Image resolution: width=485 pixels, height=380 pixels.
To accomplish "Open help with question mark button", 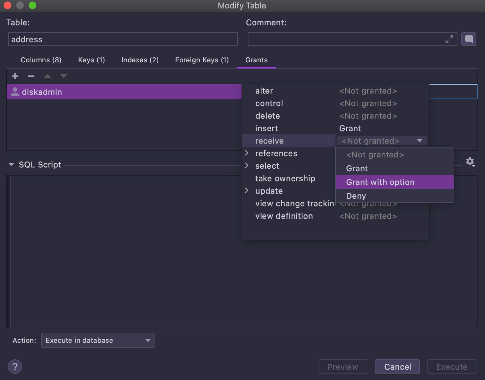I will (15, 367).
